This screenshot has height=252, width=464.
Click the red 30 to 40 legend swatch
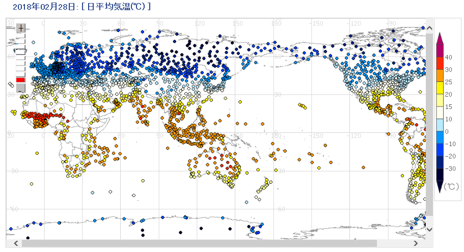[x=441, y=64]
